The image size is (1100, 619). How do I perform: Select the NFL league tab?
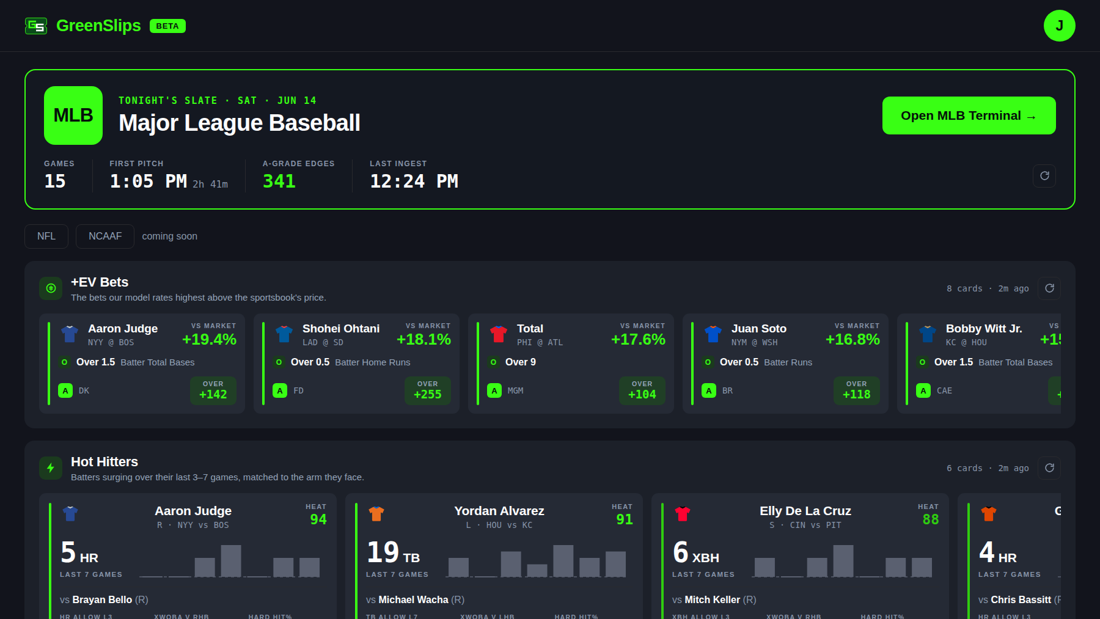46,236
